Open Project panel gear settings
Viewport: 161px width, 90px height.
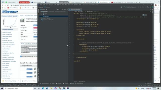tap(65, 9)
